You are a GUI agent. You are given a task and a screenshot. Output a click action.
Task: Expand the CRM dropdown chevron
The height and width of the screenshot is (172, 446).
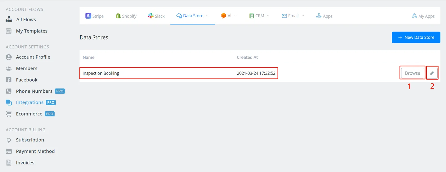[268, 16]
